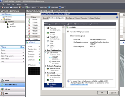The image size is (125, 97).
Task: Collapse the Network Adapters section
Action: tap(45, 66)
